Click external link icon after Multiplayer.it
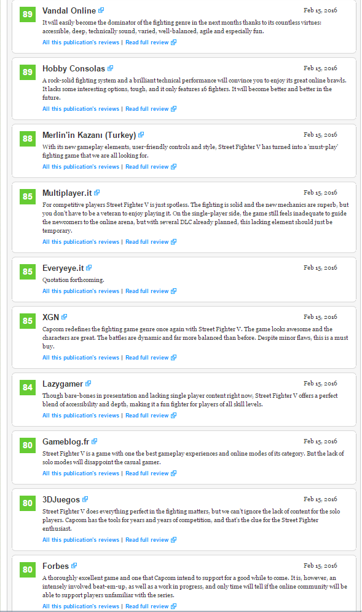The height and width of the screenshot is (612, 362). pyautogui.click(x=97, y=193)
